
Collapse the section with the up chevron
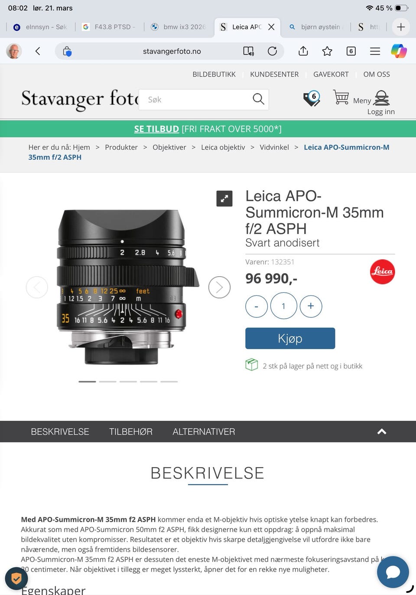point(382,431)
